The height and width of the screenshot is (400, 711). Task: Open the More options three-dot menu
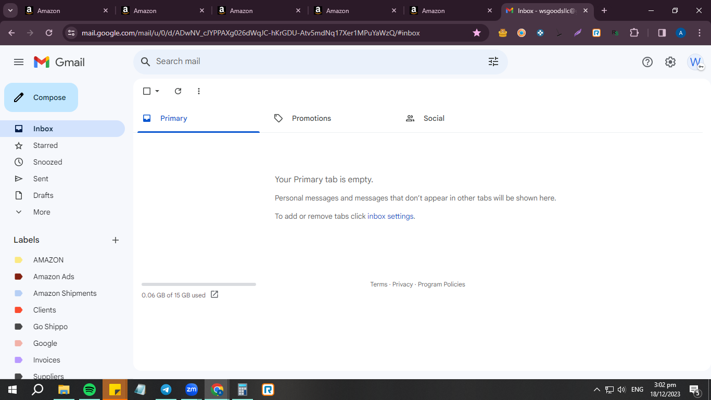pos(199,91)
